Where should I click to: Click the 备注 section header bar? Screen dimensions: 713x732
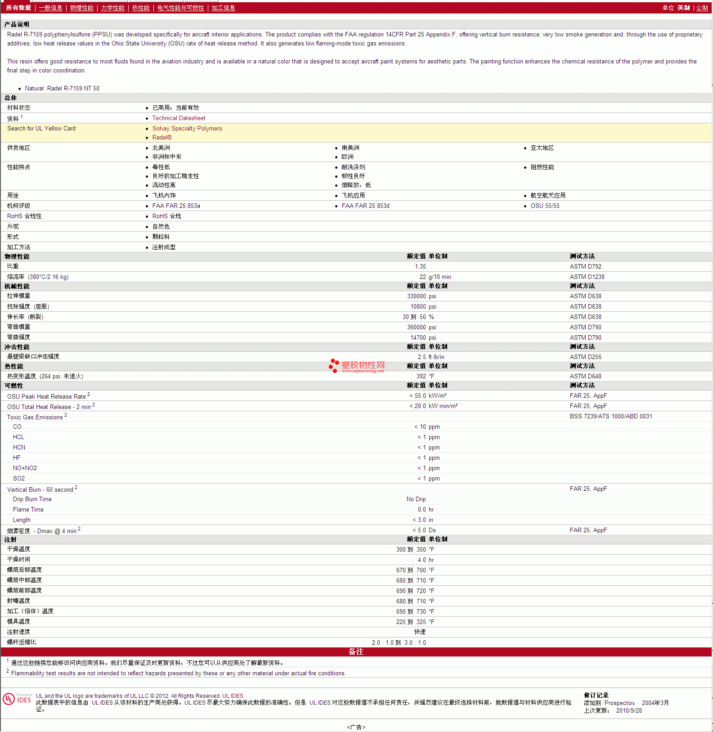tap(356, 651)
